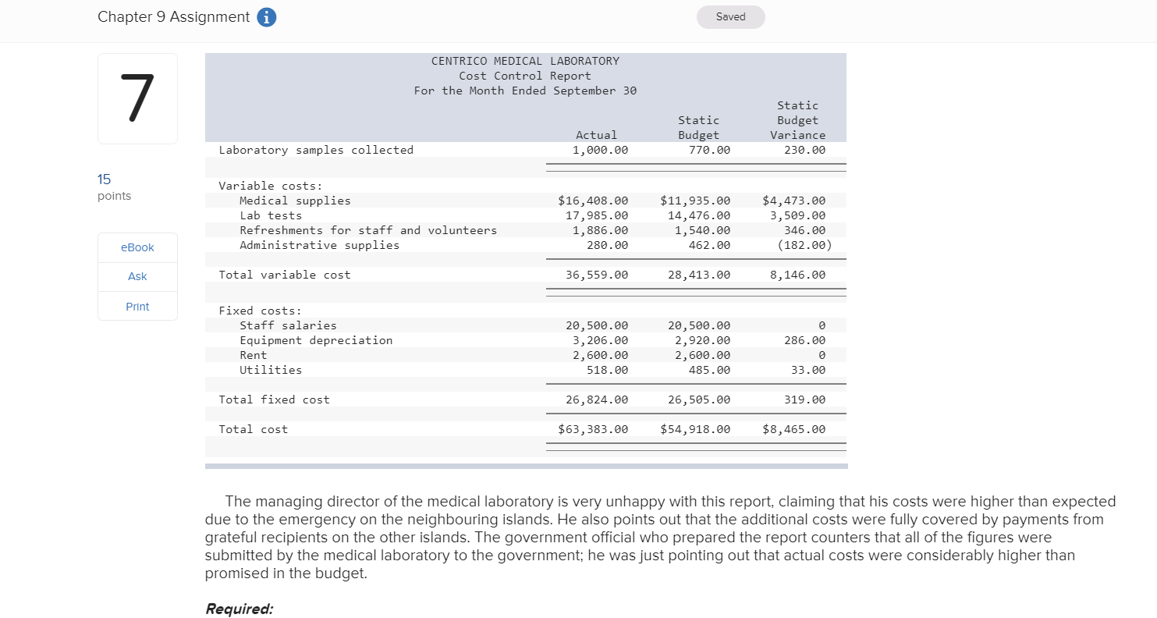Click the total cost variance $8,465.00

point(793,429)
